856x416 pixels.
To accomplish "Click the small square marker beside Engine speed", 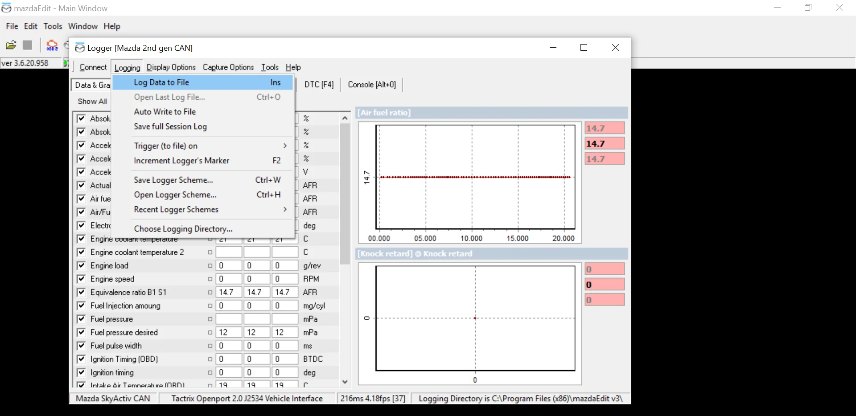I will point(210,279).
